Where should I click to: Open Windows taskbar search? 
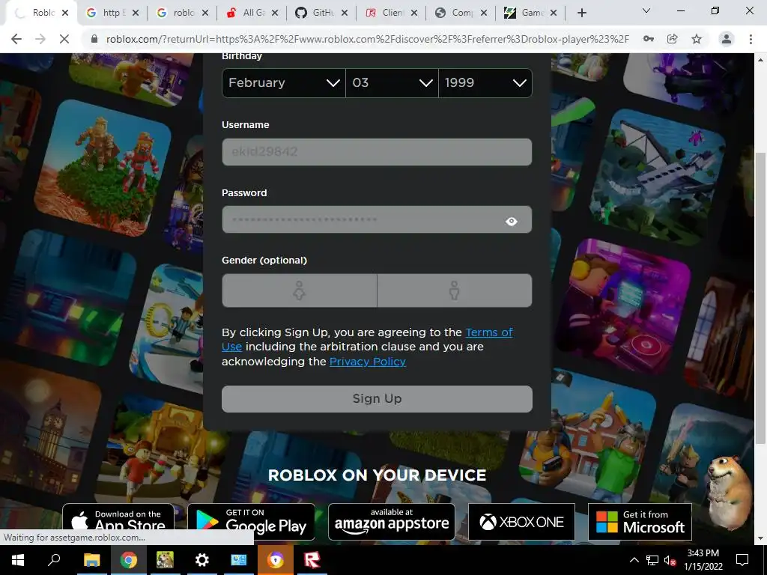pyautogui.click(x=54, y=560)
